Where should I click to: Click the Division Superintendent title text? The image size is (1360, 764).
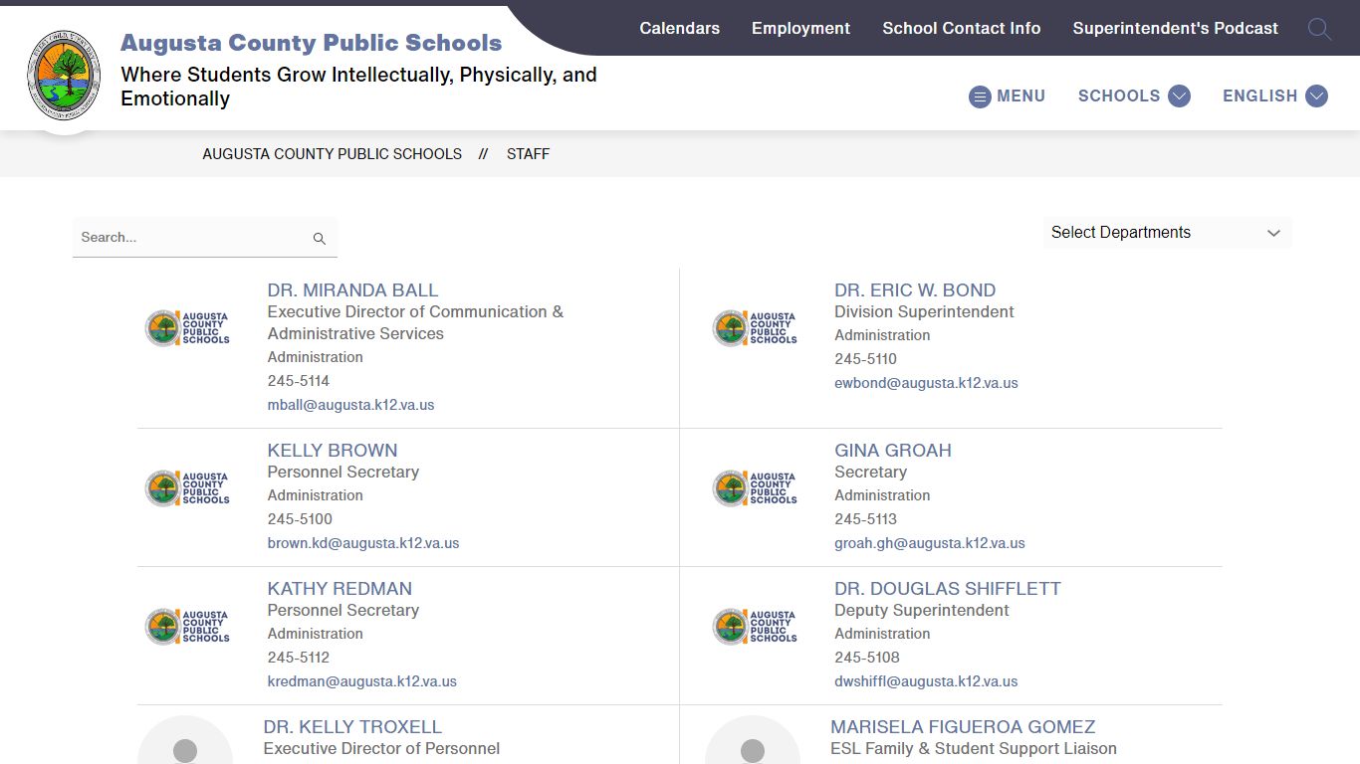[x=924, y=312]
